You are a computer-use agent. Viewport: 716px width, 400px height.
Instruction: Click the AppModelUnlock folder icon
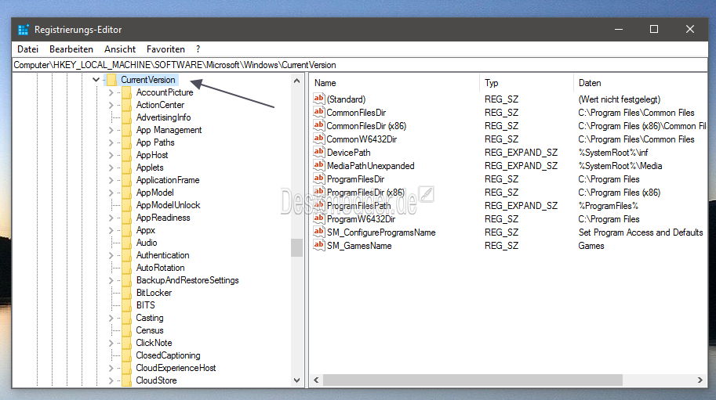[127, 205]
